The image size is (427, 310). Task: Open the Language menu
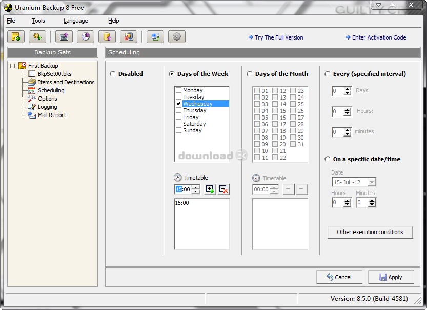click(x=76, y=21)
